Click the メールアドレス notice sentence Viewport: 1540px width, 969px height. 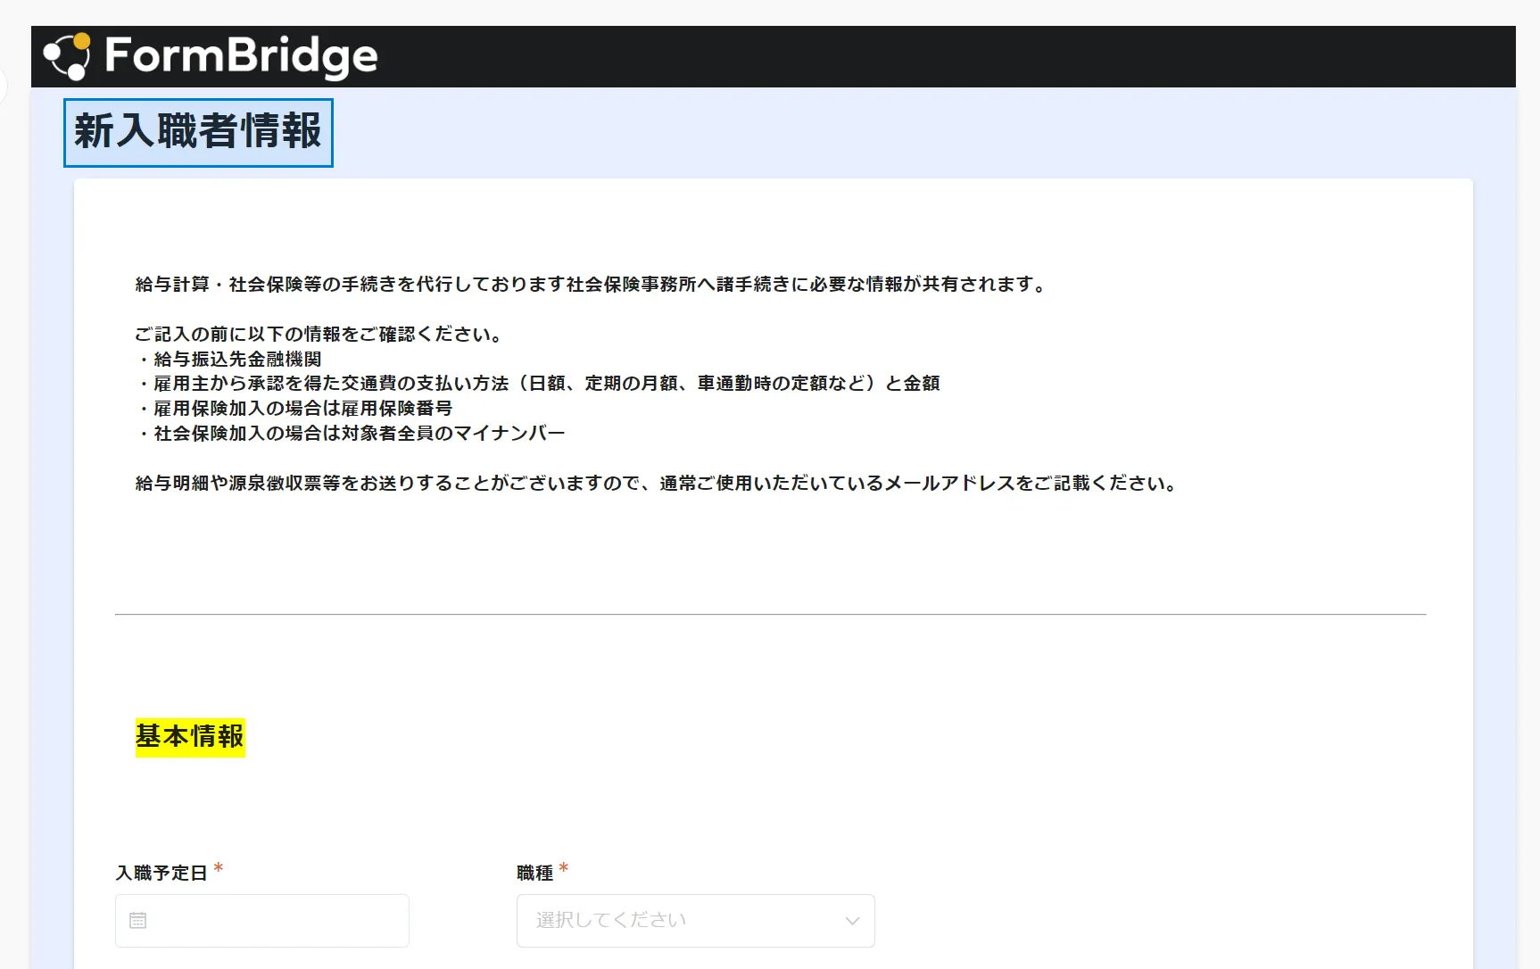(x=657, y=483)
